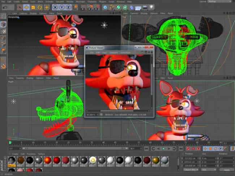Click Apply in the coordinates panel

click(x=227, y=170)
